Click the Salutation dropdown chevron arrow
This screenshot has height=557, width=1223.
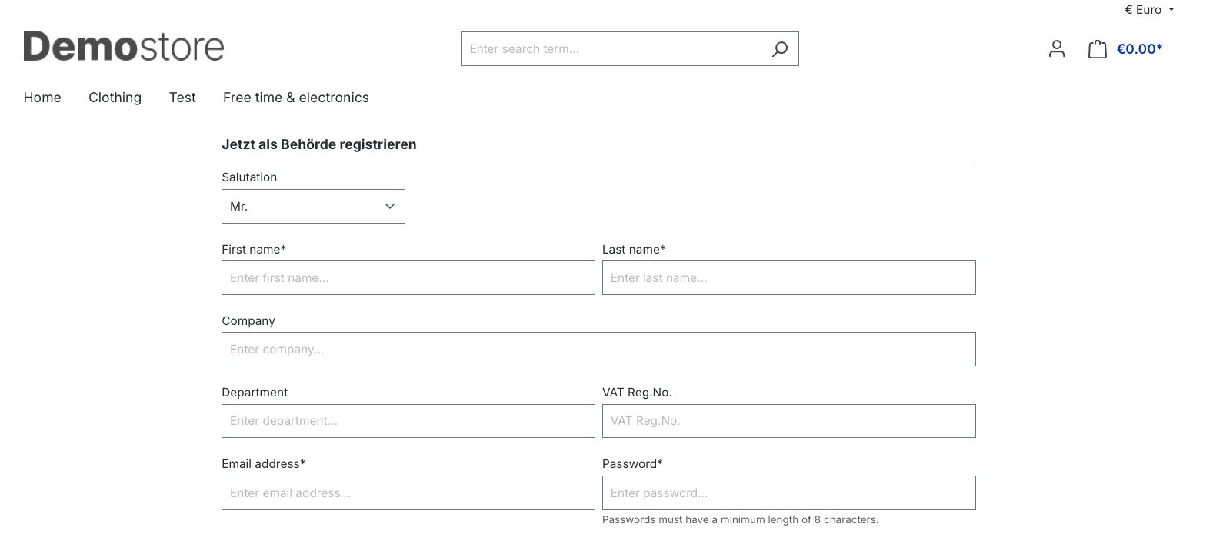click(390, 207)
